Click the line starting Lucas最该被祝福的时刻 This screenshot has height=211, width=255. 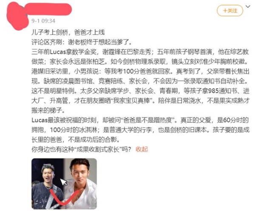(x=140, y=120)
